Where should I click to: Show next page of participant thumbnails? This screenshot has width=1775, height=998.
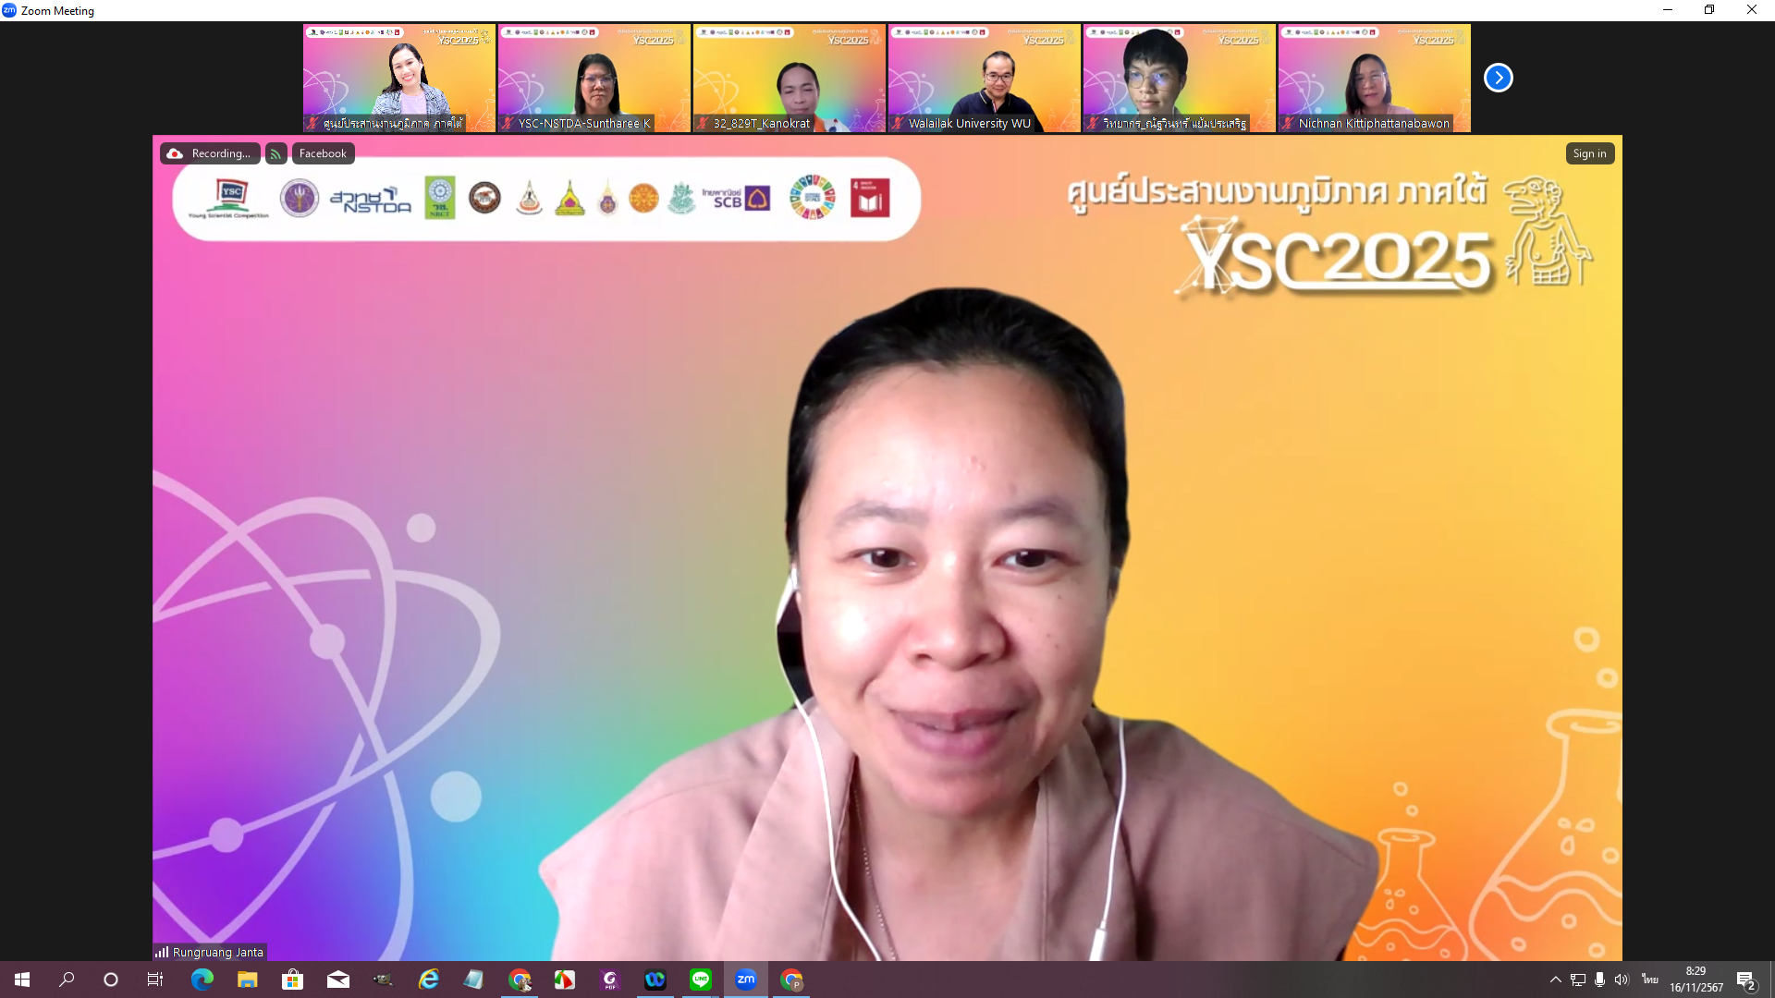click(1498, 78)
